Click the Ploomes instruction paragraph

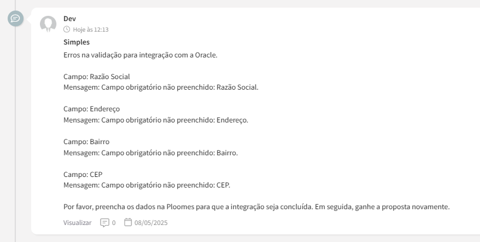[256, 207]
